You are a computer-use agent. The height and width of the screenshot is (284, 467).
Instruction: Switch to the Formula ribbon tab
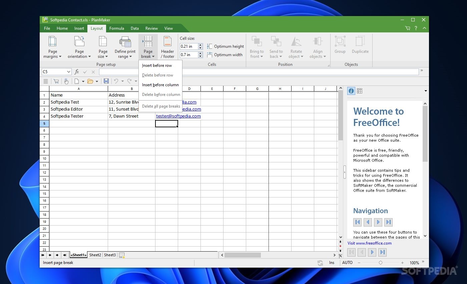pyautogui.click(x=117, y=28)
